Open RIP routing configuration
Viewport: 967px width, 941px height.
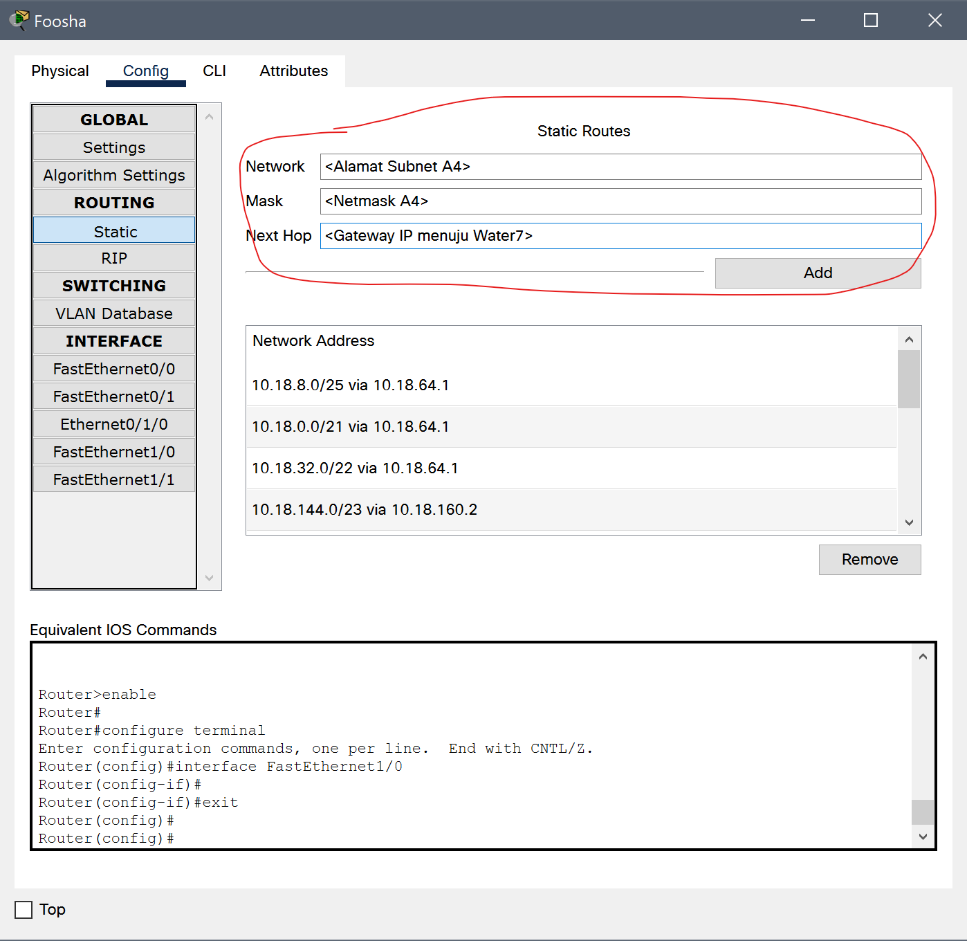tap(114, 257)
